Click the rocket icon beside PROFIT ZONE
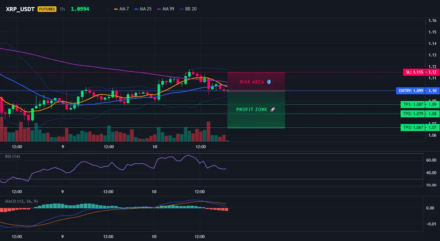440x241 pixels. (272, 110)
